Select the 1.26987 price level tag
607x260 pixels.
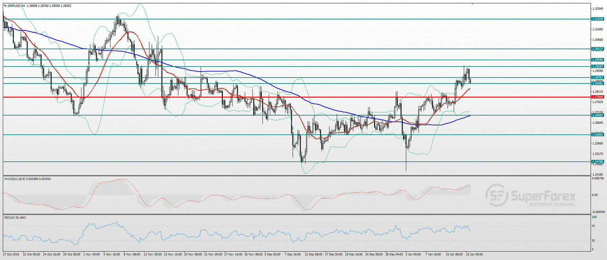pyautogui.click(x=597, y=115)
